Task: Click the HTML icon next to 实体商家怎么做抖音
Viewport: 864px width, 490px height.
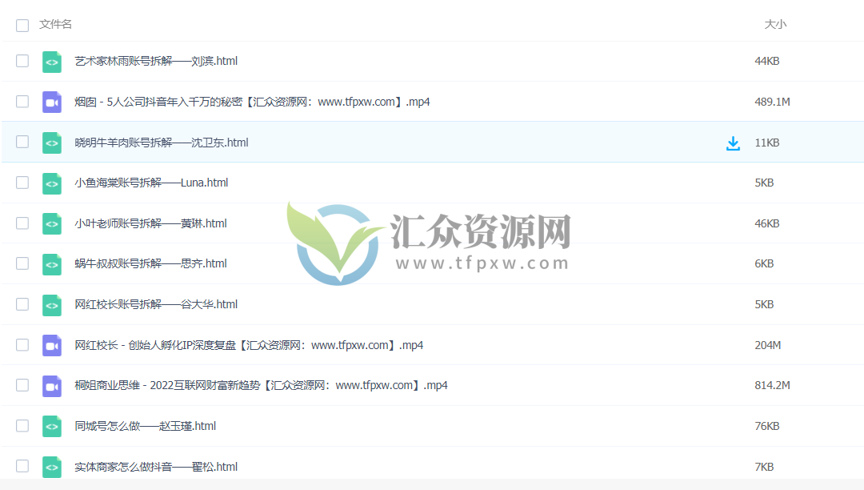Action: 51,466
